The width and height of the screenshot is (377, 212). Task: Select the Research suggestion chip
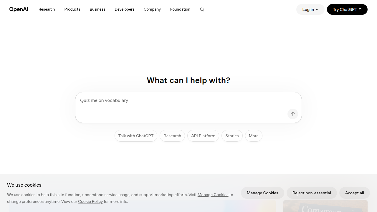[172, 136]
